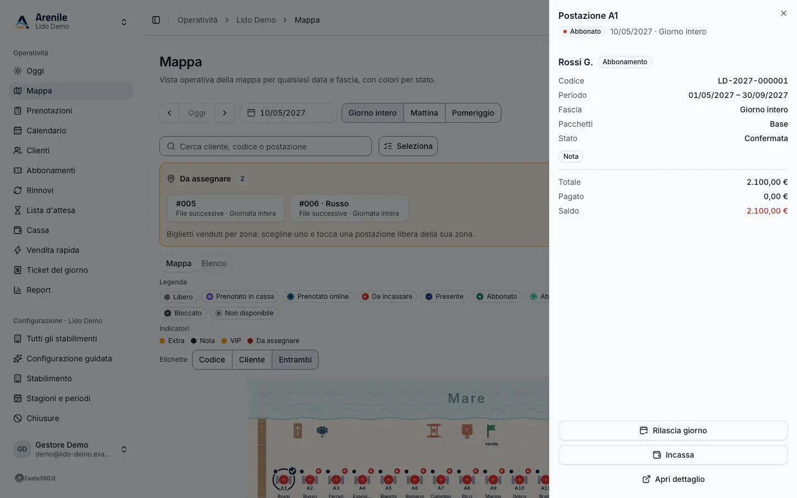Select unassigned ticket #005
Screen dimensions: 797x498
point(226,208)
